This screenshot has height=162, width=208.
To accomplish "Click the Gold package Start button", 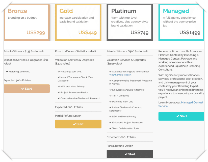I will click(78, 124).
